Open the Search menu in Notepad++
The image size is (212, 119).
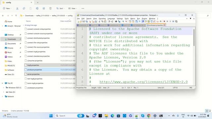tap(89, 19)
